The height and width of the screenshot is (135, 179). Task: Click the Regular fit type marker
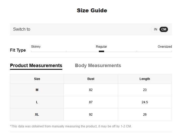pyautogui.click(x=101, y=51)
